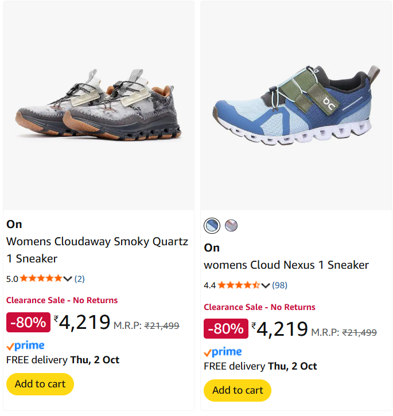Viewport: 393px width, 416px height.
Task: Click the 5.0 star rating icons
Action: 41,279
